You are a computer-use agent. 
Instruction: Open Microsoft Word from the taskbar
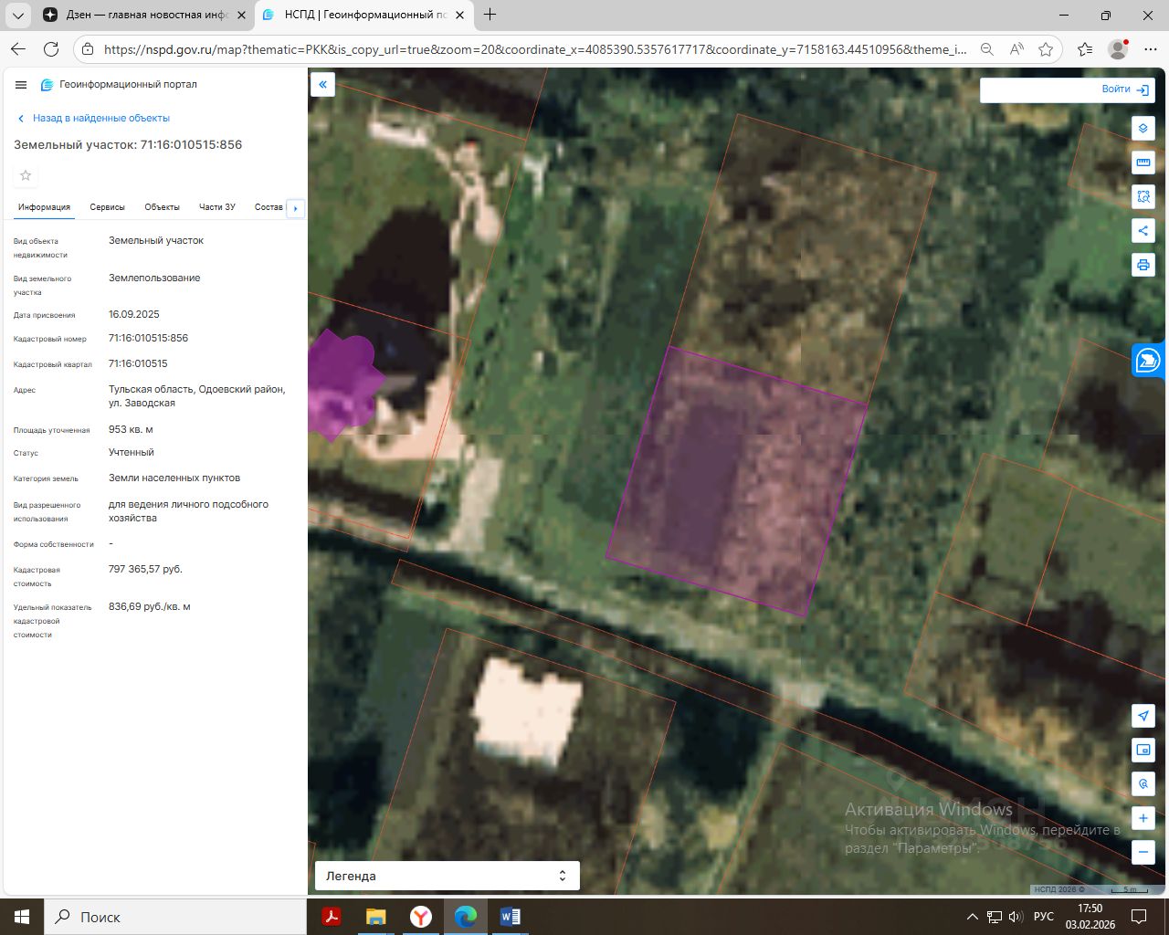[510, 916]
